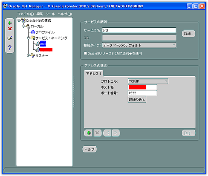The width and height of the screenshot is (208, 176).
Task: Click the プロファイル globe icon
Action: (x=33, y=32)
